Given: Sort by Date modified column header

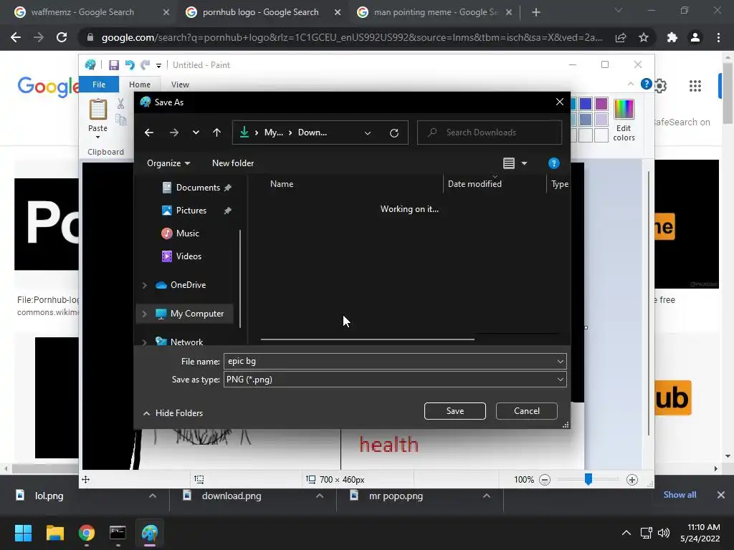Looking at the screenshot, I should coord(475,184).
